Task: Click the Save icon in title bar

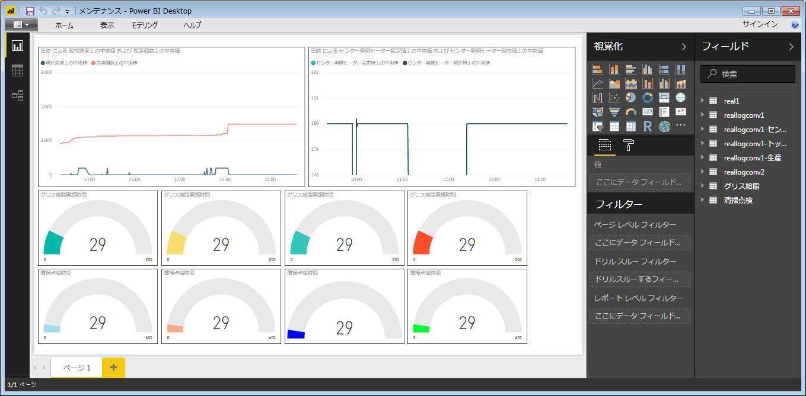Action: [30, 11]
